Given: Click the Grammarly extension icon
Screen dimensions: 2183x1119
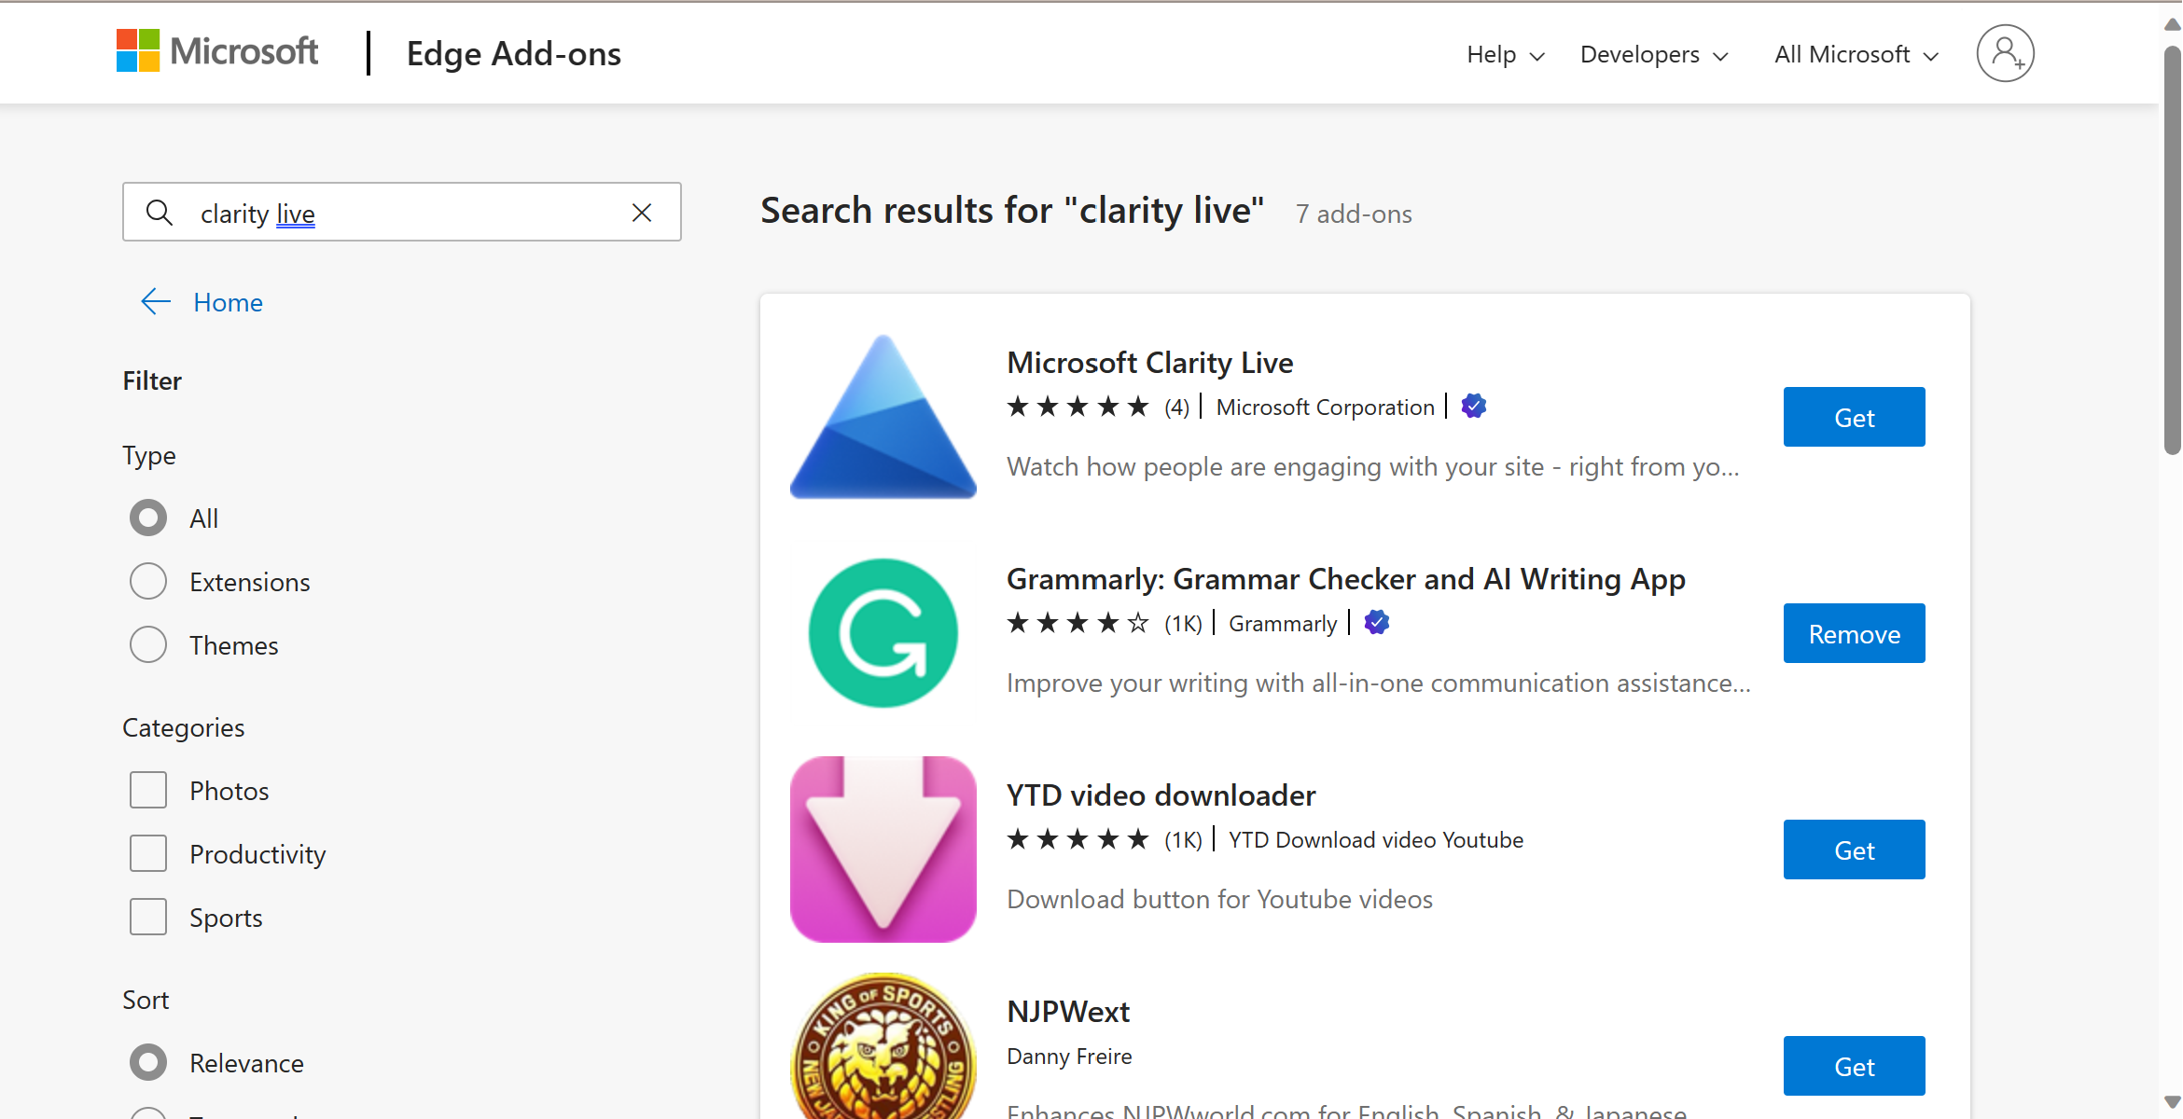Looking at the screenshot, I should 883,634.
